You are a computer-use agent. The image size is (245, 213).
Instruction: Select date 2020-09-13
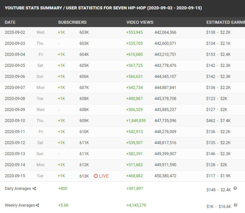[x=15, y=154]
